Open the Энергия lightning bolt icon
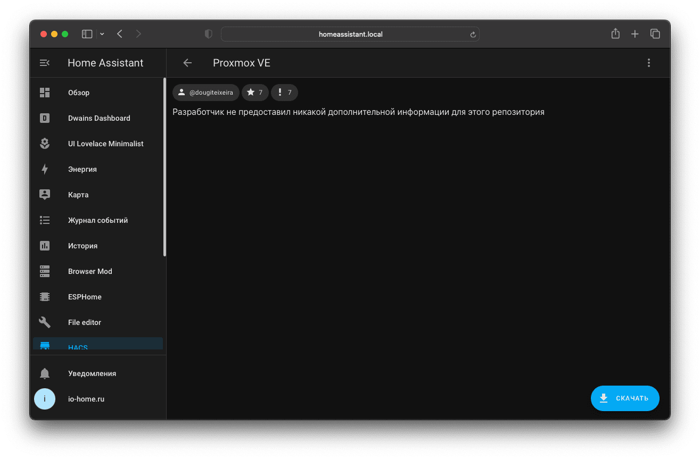The width and height of the screenshot is (700, 459). click(45, 169)
